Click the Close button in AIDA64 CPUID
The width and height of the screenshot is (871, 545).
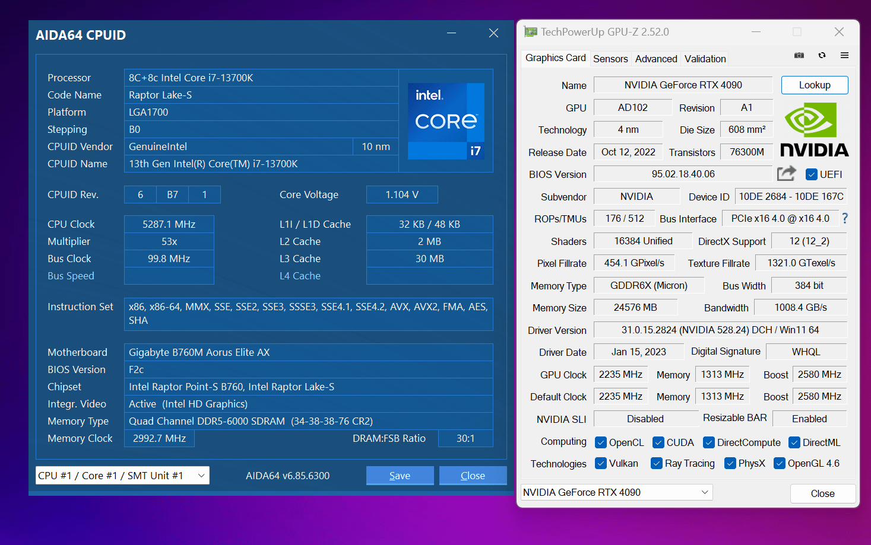coord(473,476)
